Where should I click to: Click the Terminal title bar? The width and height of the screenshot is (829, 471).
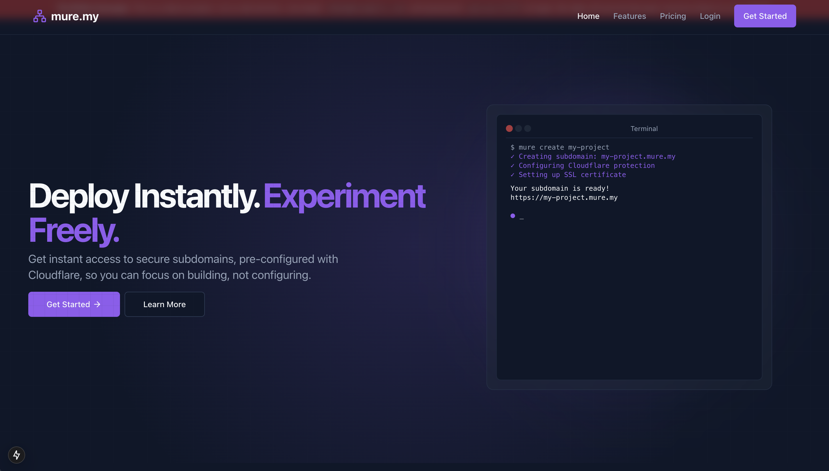pos(644,128)
